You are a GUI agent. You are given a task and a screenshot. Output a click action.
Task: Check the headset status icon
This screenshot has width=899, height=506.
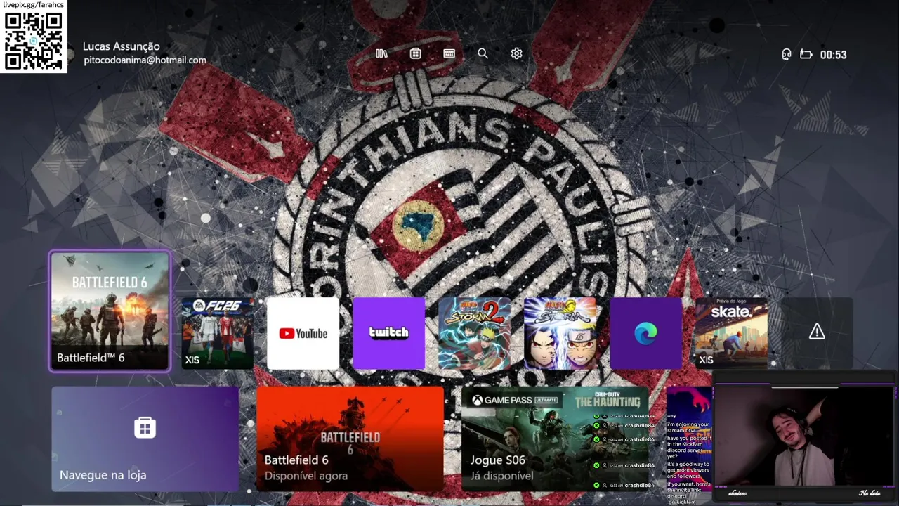(787, 54)
